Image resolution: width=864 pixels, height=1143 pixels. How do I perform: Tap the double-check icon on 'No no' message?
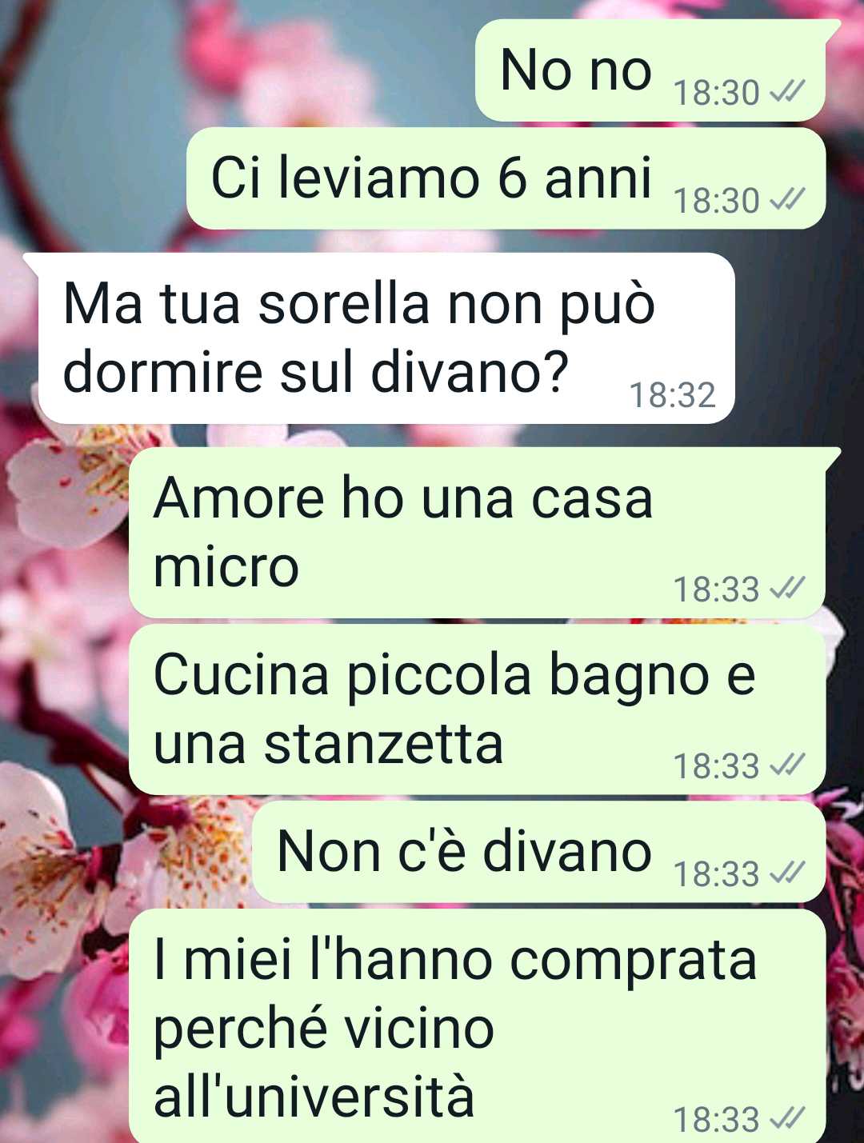pyautogui.click(x=786, y=94)
